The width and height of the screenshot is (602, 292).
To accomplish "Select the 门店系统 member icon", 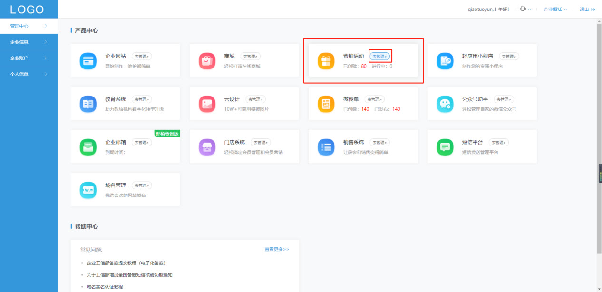I will (207, 146).
